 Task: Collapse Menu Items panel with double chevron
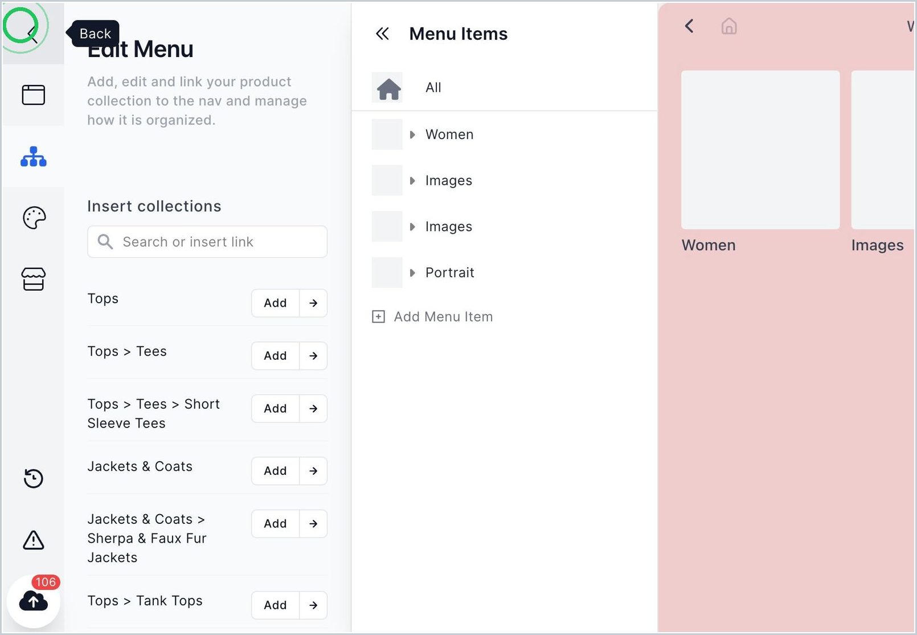[383, 34]
